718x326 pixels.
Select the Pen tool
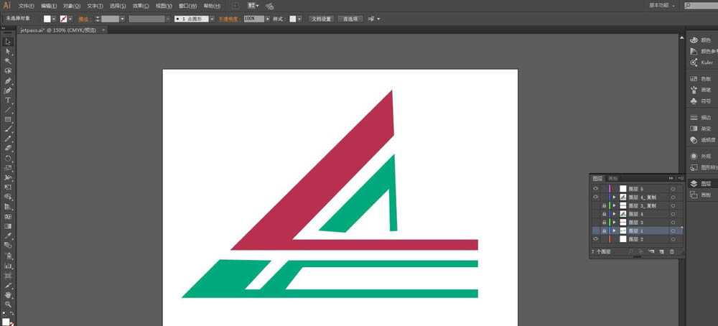pos(8,80)
